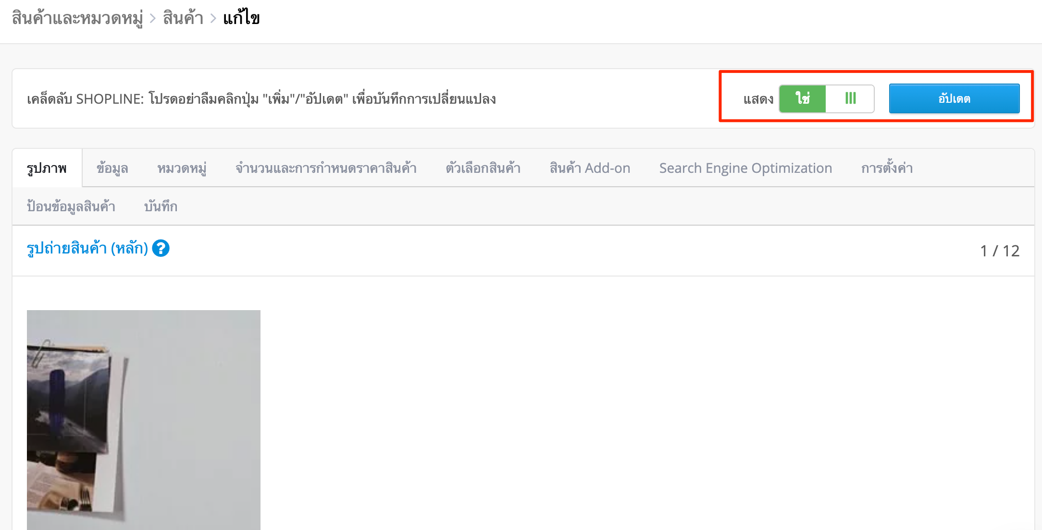Open the สินค้าและหมวดหมู่ breadcrumb link

point(77,18)
